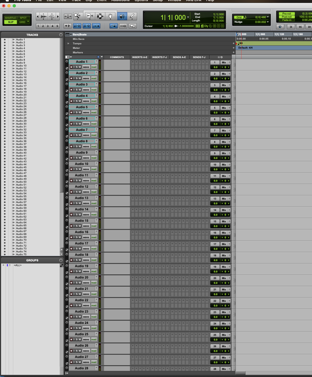The height and width of the screenshot is (377, 312).
Task: Click Go to Start transport button
Action: point(291,26)
